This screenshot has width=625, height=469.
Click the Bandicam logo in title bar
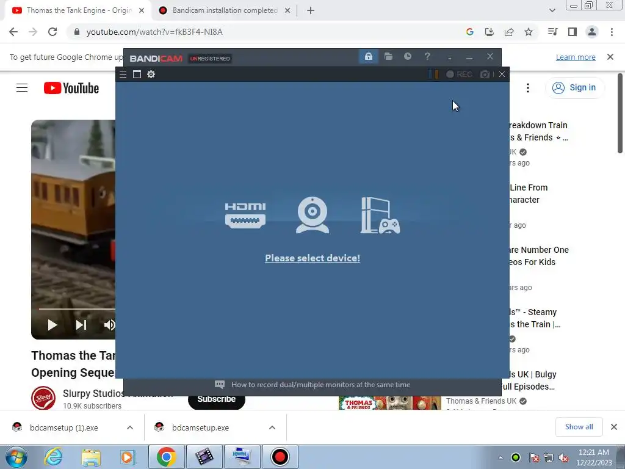point(156,59)
